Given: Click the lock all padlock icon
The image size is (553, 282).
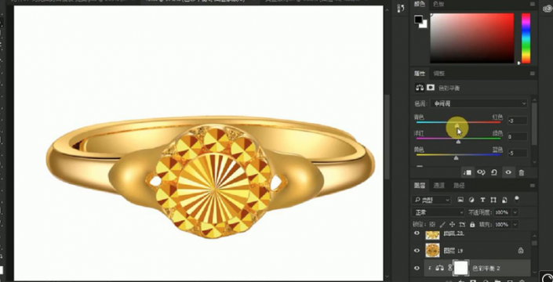Looking at the screenshot, I should [472, 224].
